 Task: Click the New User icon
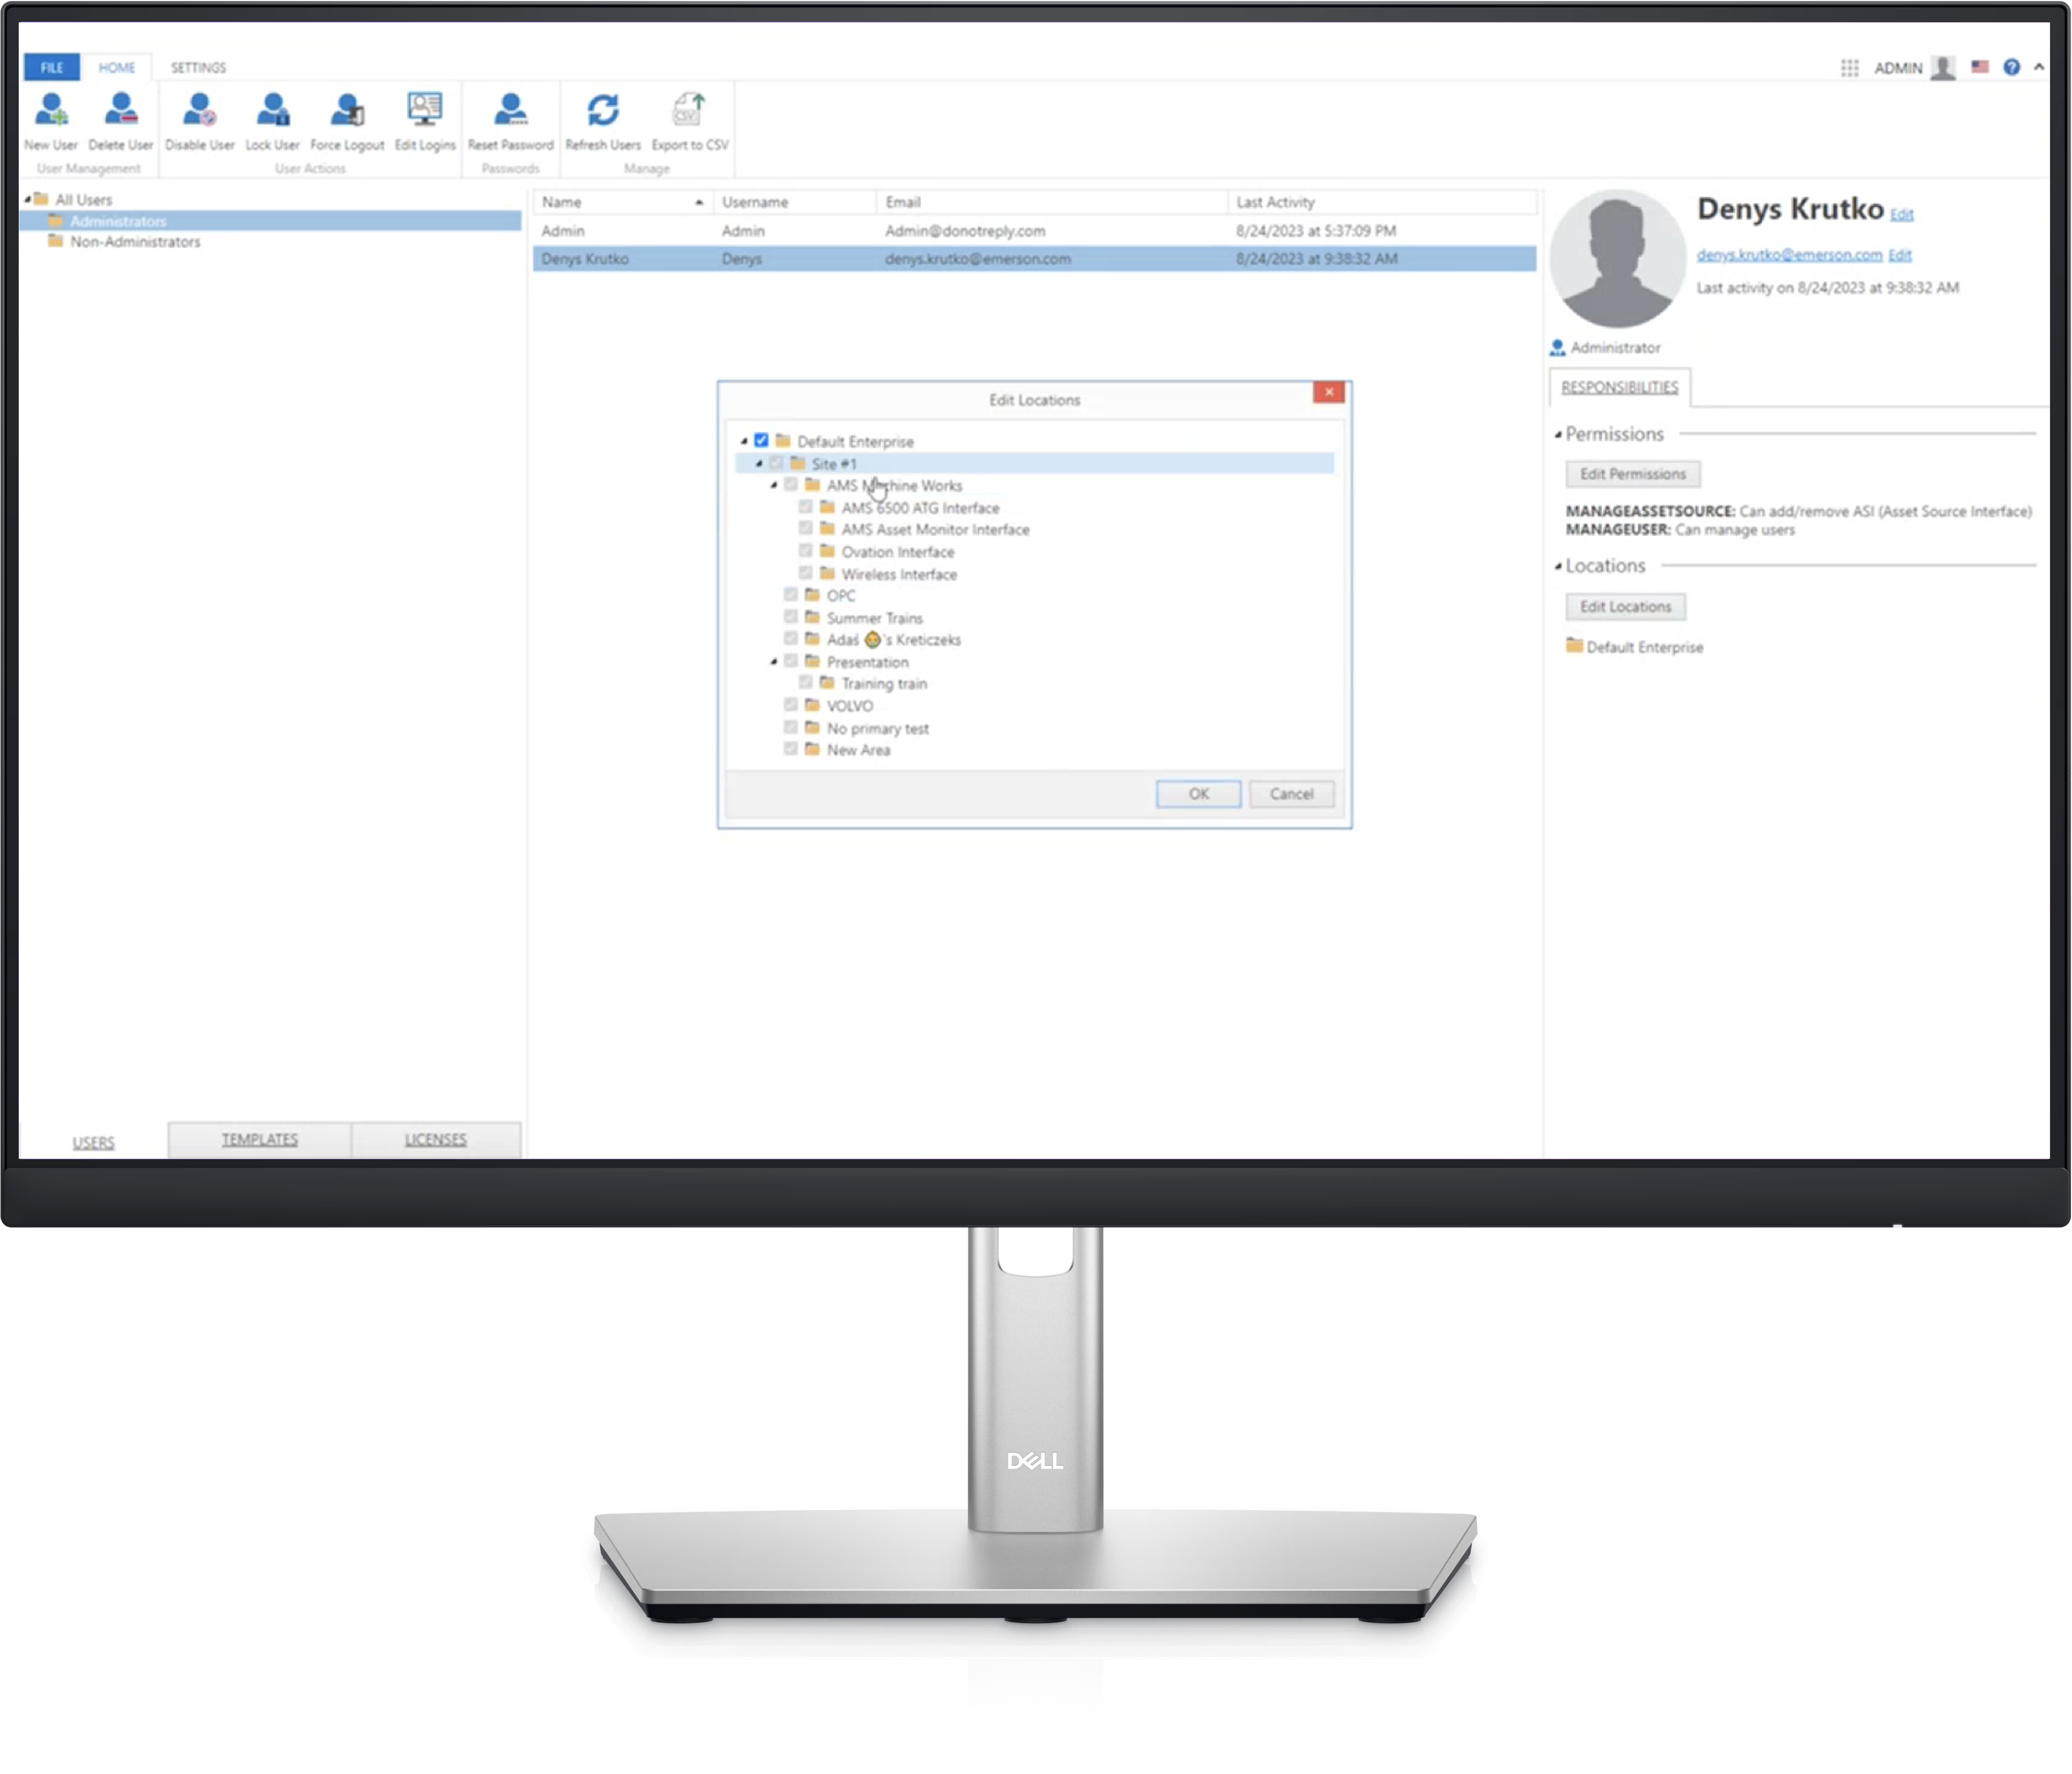point(51,111)
